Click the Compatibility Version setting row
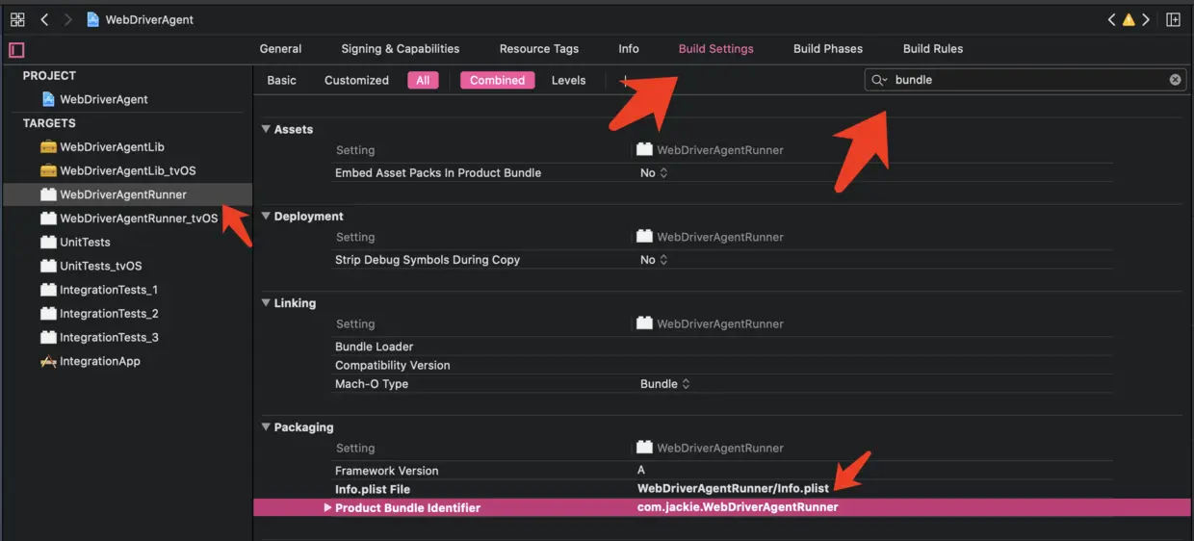The width and height of the screenshot is (1194, 541). [722, 366]
